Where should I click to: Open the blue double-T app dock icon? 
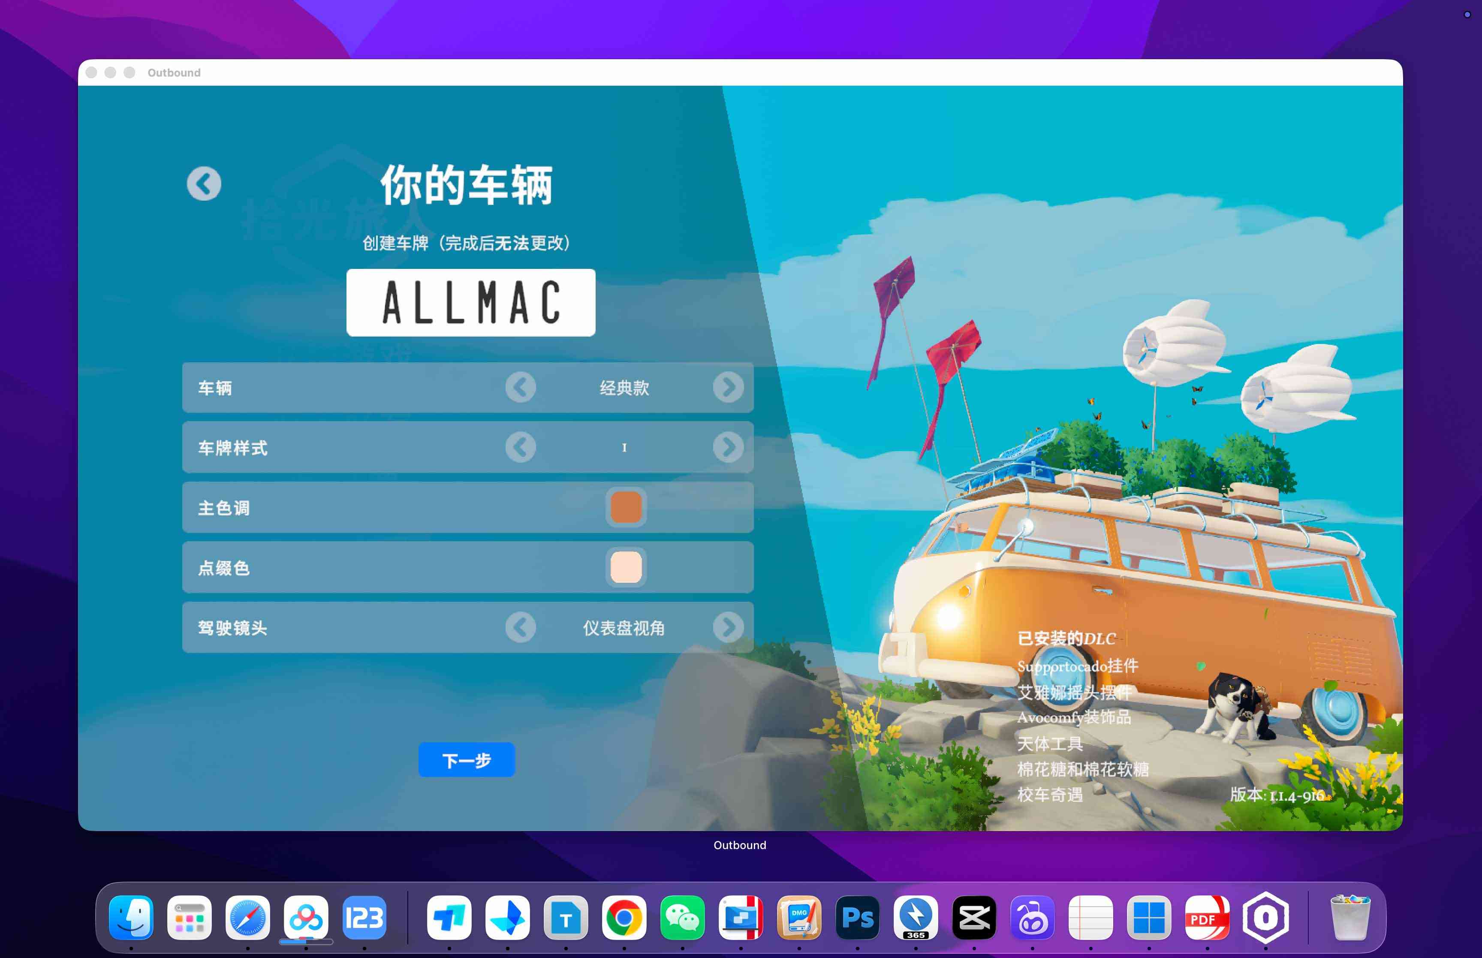[x=449, y=918]
